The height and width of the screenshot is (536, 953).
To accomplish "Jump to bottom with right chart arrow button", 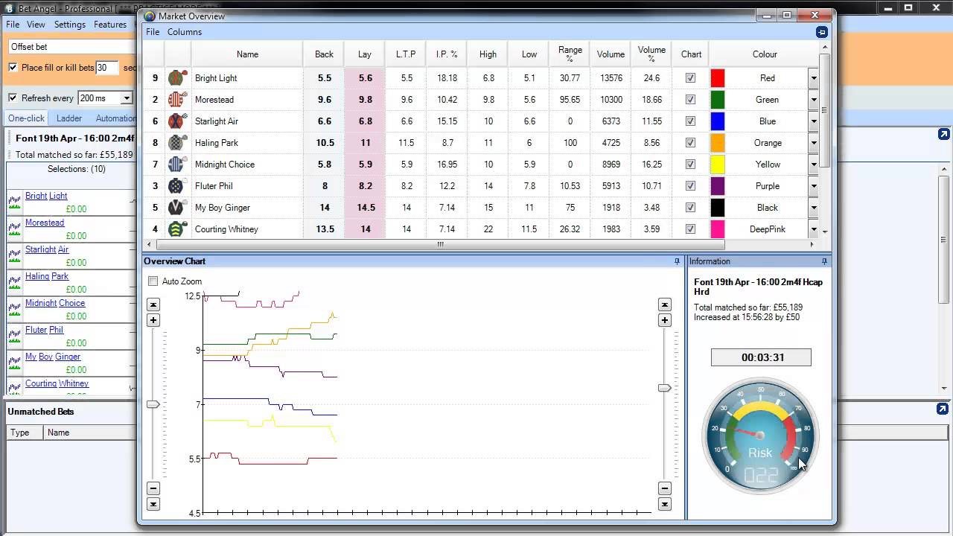I will click(x=665, y=504).
